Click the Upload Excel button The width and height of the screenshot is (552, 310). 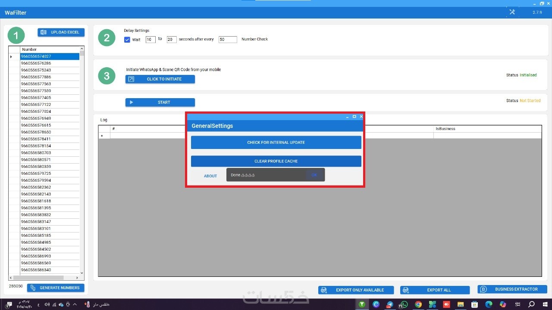tap(61, 32)
